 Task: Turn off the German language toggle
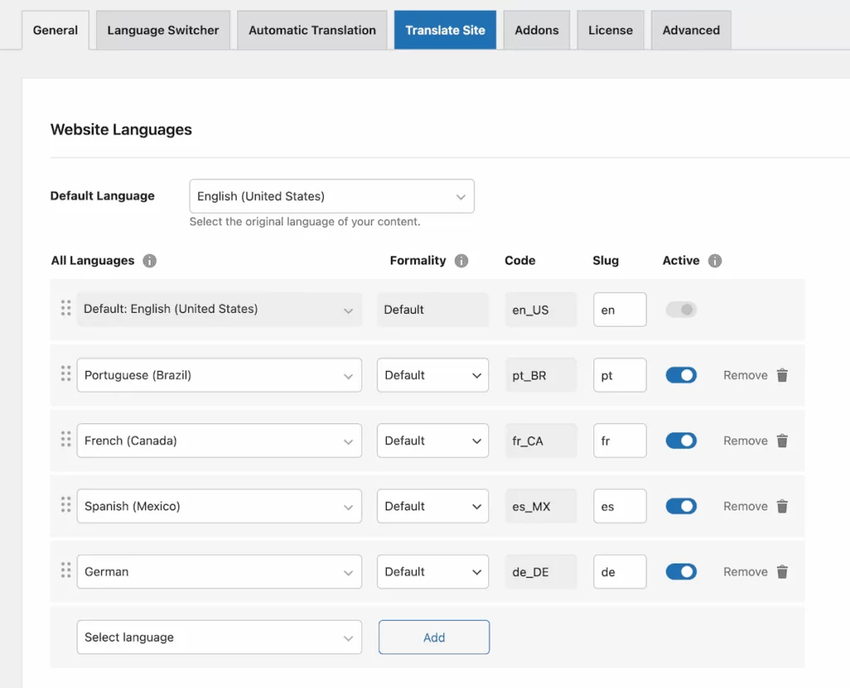681,572
